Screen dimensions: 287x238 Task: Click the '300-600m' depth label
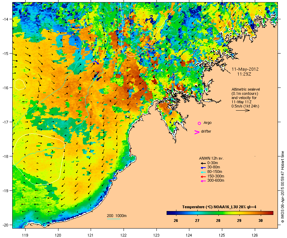click(x=216, y=181)
